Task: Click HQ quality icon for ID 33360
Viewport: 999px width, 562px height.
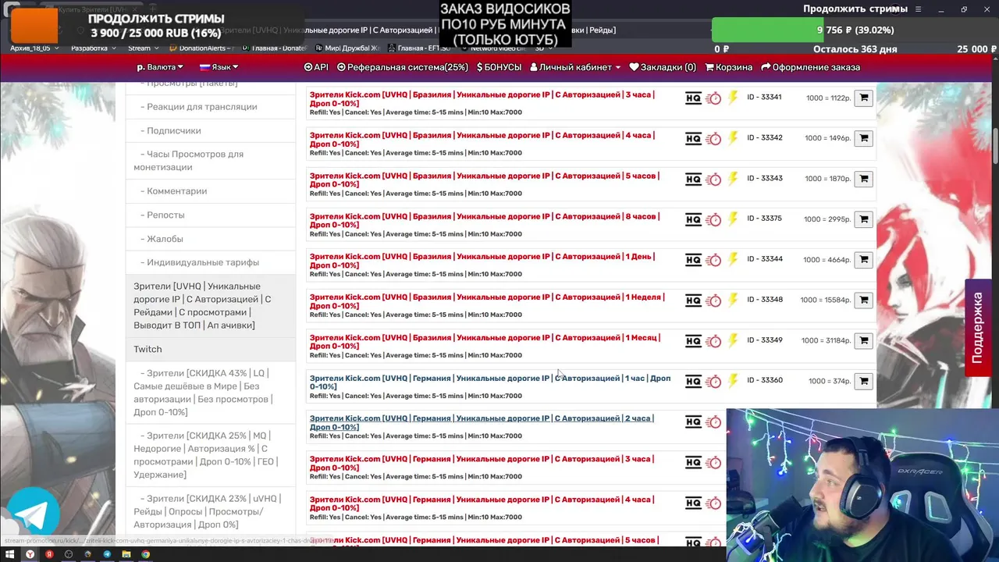Action: [x=693, y=382]
